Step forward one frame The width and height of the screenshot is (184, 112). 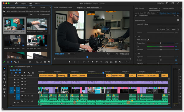(97, 62)
